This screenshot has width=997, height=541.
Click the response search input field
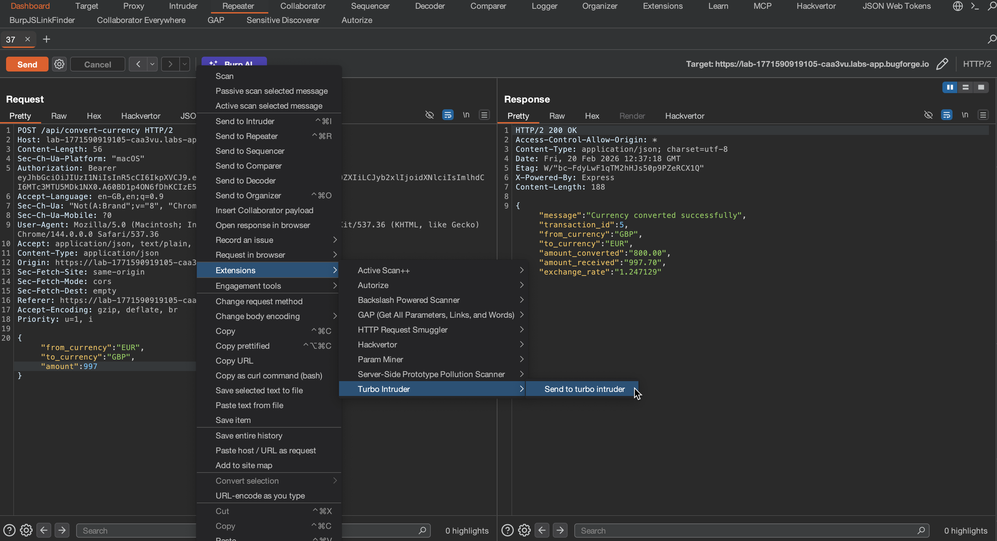click(x=747, y=530)
